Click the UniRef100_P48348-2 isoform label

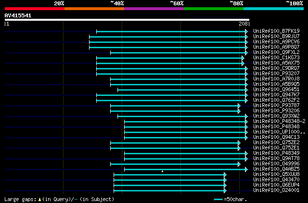coord(279,122)
